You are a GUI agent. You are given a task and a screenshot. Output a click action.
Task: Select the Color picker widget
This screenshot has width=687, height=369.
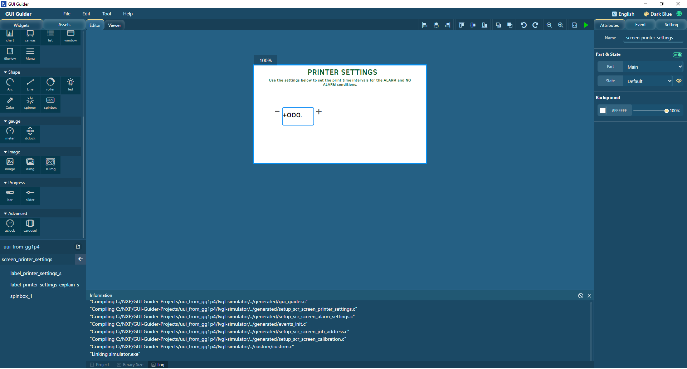point(10,103)
